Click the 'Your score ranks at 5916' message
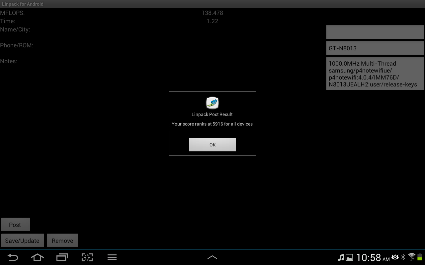Image resolution: width=425 pixels, height=265 pixels. coord(212,124)
